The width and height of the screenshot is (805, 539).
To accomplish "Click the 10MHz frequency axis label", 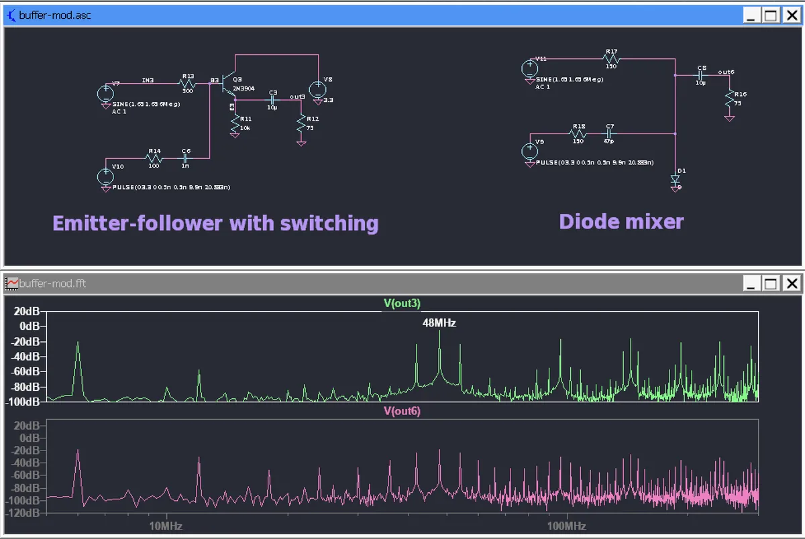I will click(x=165, y=525).
